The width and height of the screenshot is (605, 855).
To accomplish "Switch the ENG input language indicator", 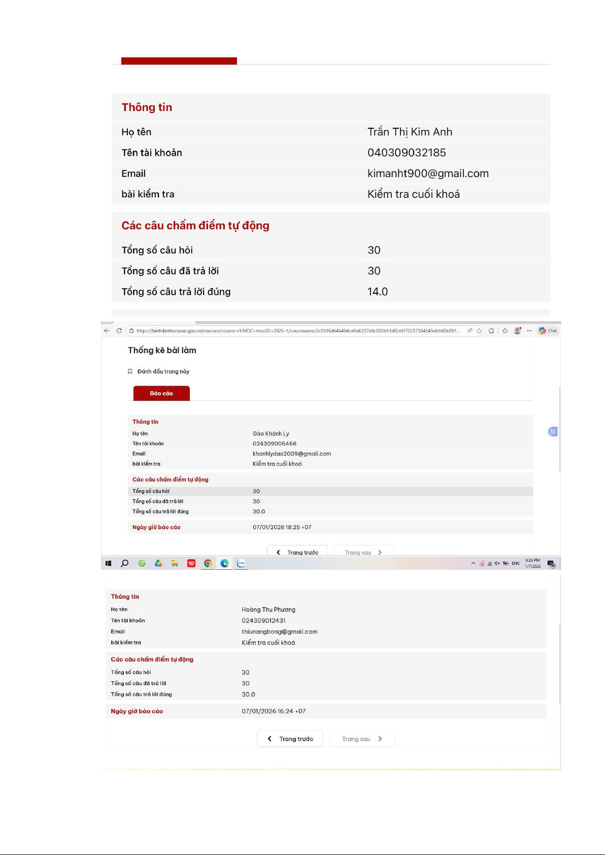I will pos(515,563).
